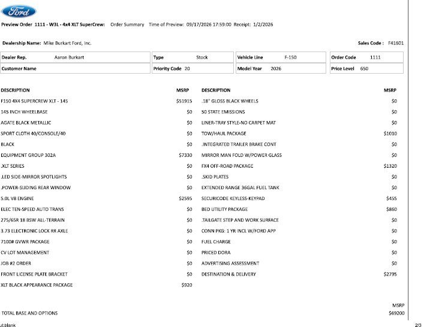
Task: Select the DESTINATION & DELIVERY price $2795
Action: pos(390,274)
